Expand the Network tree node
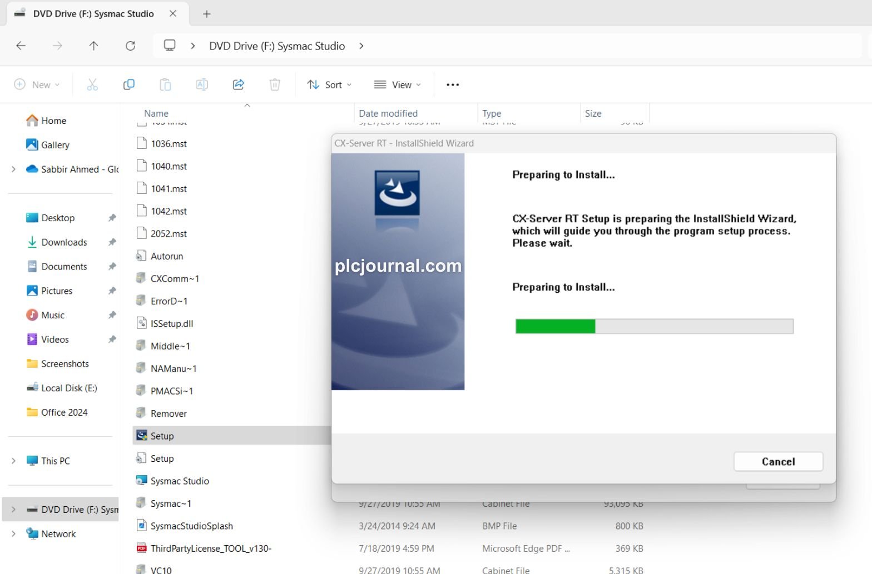This screenshot has height=574, width=872. click(13, 534)
